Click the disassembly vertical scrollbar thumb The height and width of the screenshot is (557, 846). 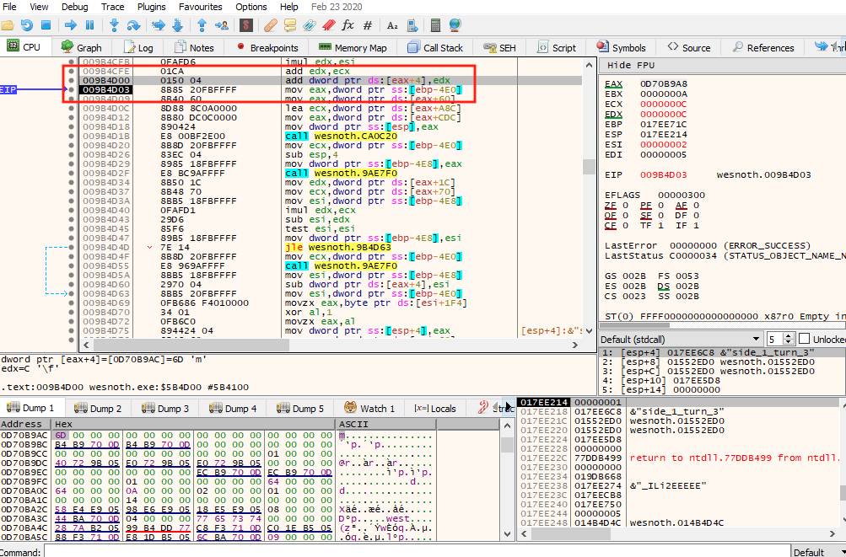click(x=589, y=167)
